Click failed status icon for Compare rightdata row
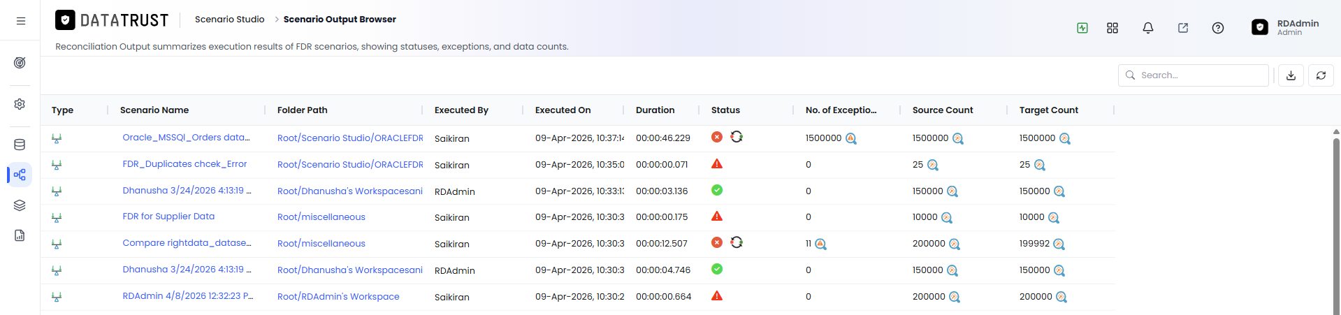This screenshot has width=1341, height=315. click(x=717, y=242)
